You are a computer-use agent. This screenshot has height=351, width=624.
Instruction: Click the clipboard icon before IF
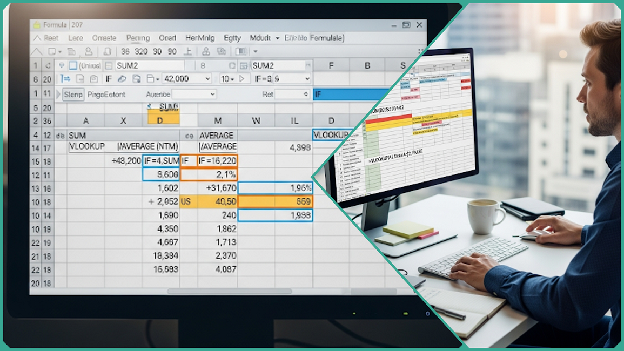94,79
